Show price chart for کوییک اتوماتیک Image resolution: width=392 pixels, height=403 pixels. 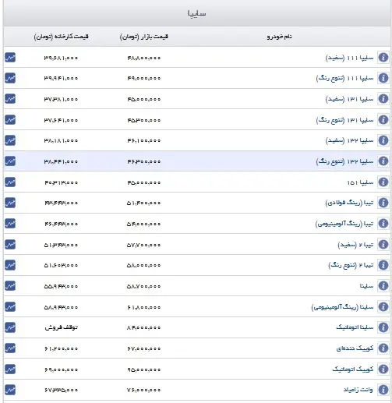click(10, 369)
